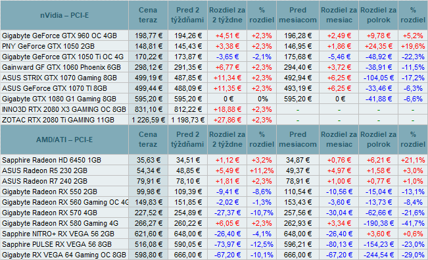
Task: Click the 595,20 € current price of GTX 1080 G1
Action: (148, 99)
